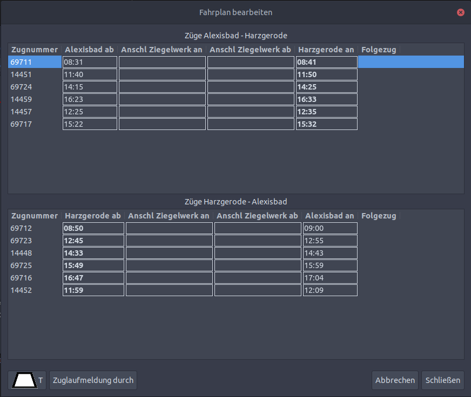
Task: Edit Alexisbad arrival field 14:43
Action: [x=330, y=253]
